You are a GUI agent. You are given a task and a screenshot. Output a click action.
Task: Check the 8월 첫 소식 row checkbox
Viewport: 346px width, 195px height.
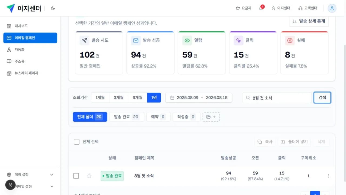[x=76, y=176]
